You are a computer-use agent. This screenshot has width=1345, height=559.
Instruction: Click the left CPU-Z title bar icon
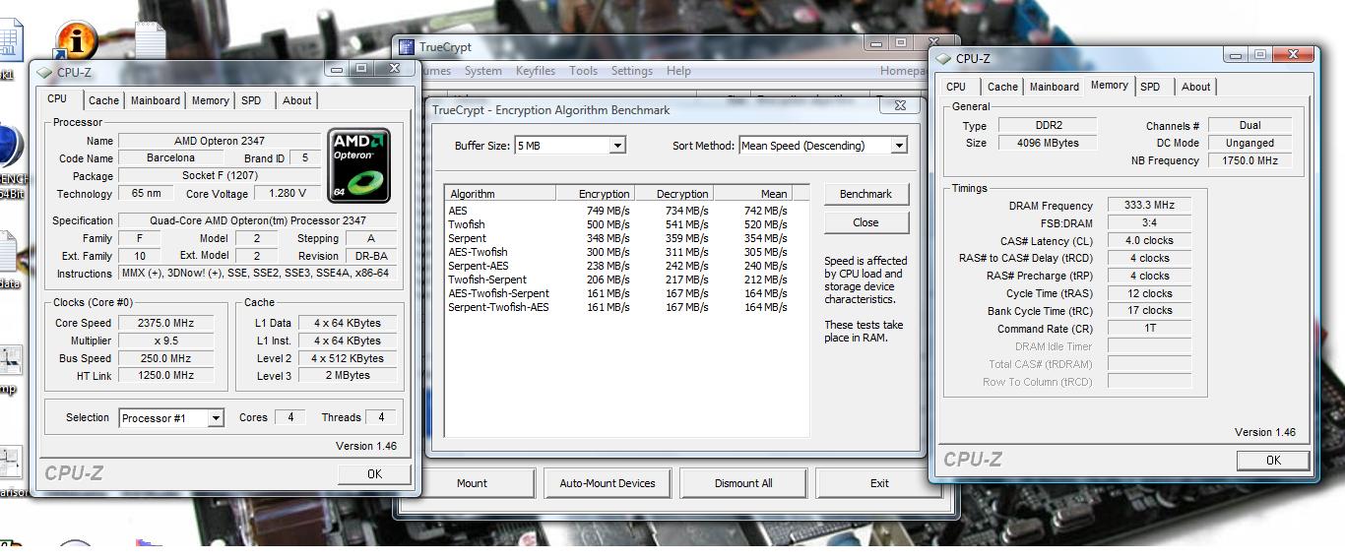(43, 72)
